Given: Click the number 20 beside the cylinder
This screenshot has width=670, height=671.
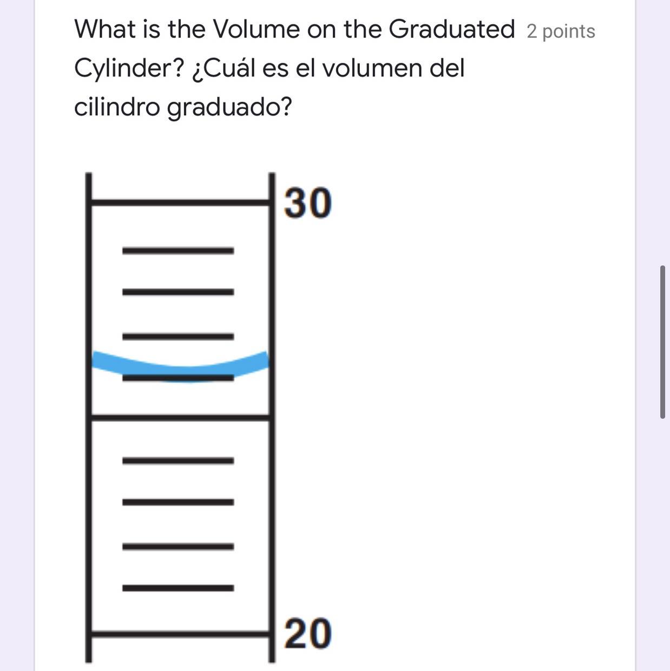Looking at the screenshot, I should [307, 634].
